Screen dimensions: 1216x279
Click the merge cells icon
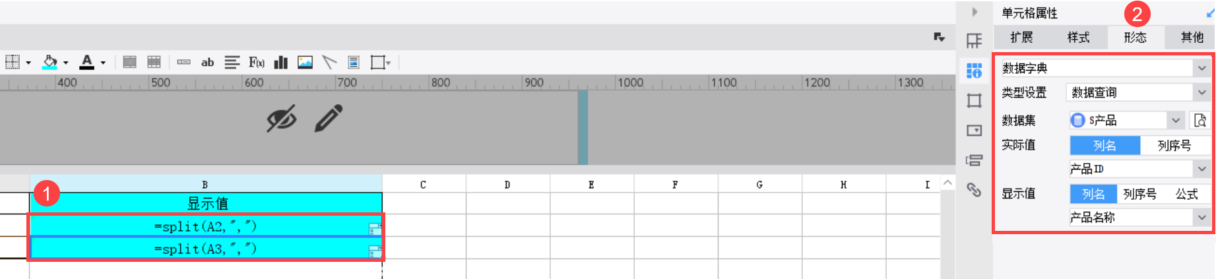click(x=130, y=62)
